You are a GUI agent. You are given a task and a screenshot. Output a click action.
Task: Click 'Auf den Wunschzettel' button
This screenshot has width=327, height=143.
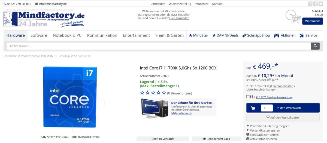[x=283, y=118]
